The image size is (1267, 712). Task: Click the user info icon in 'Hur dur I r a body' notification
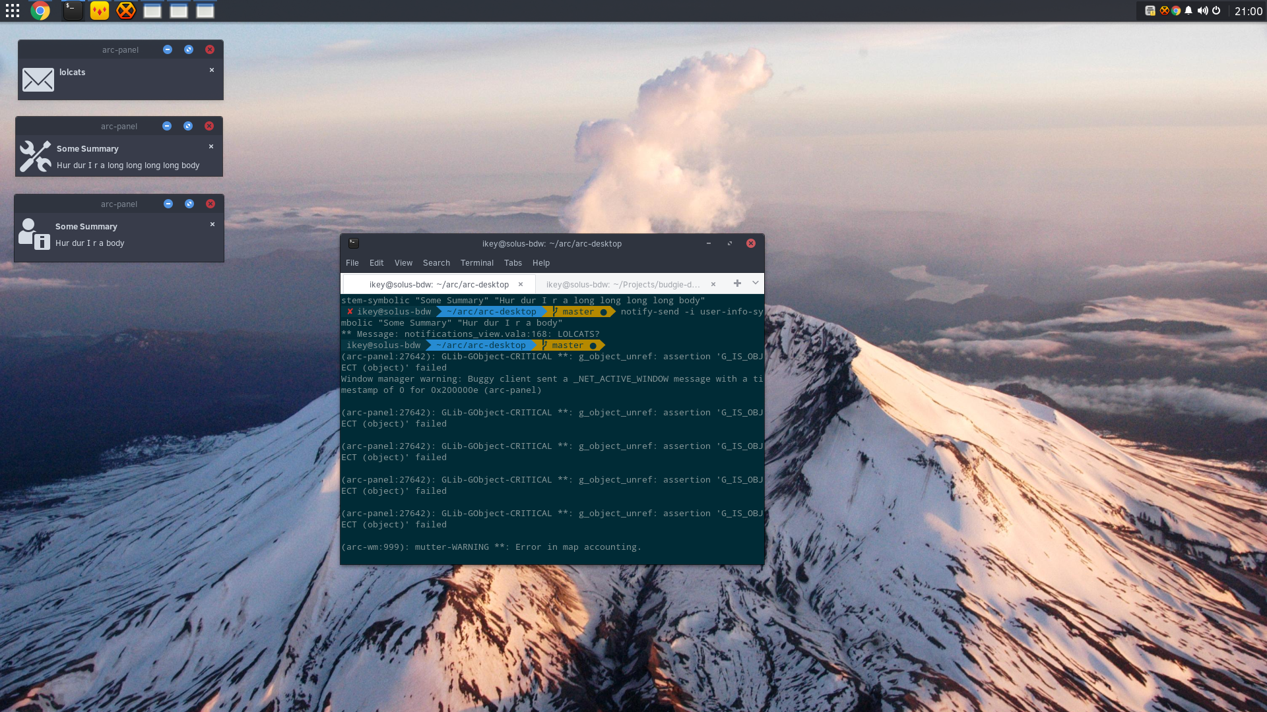click(x=34, y=234)
